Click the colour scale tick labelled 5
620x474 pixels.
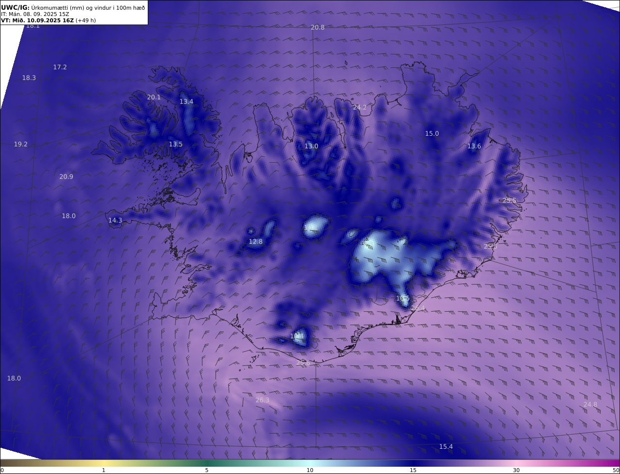(207, 470)
